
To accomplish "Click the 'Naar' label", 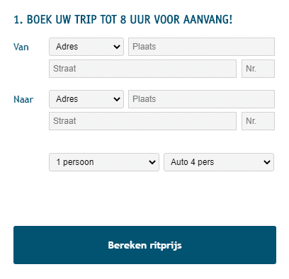I will click(x=23, y=99).
